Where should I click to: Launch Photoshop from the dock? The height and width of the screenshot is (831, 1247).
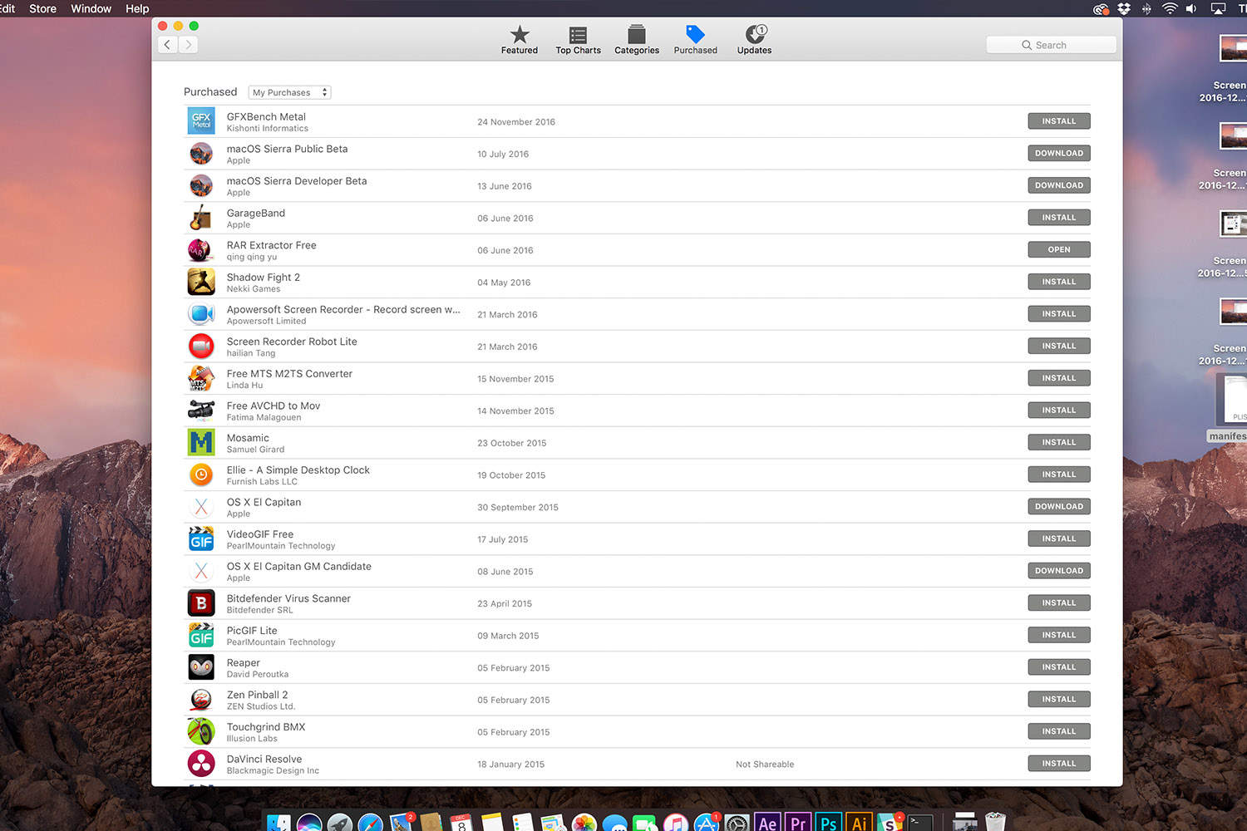(828, 822)
